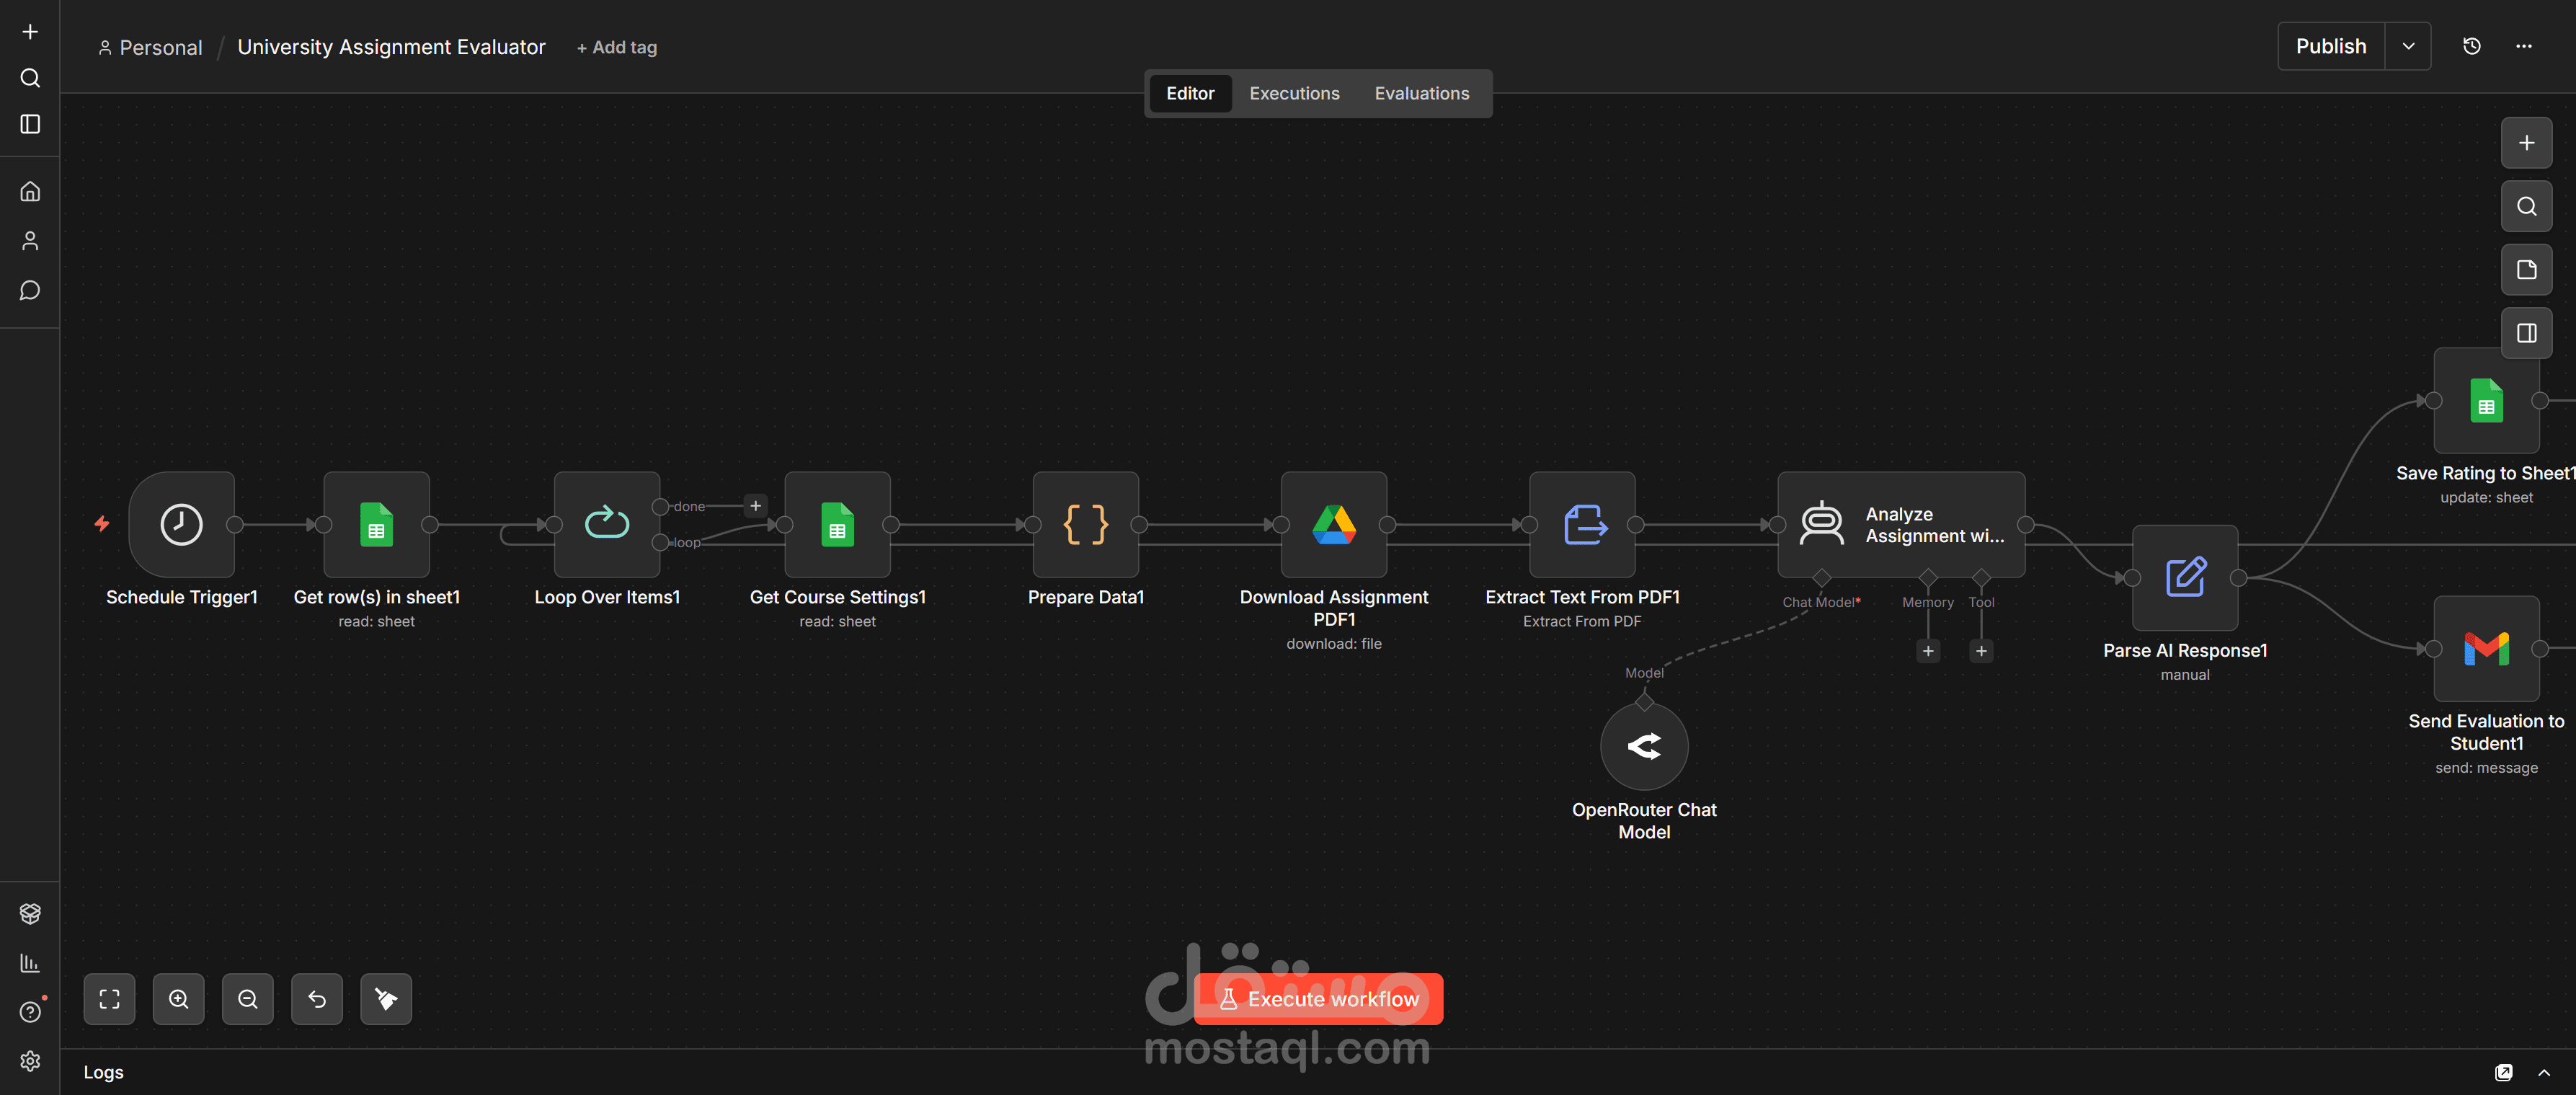
Task: Switch to the Evaluations tab
Action: point(1421,93)
